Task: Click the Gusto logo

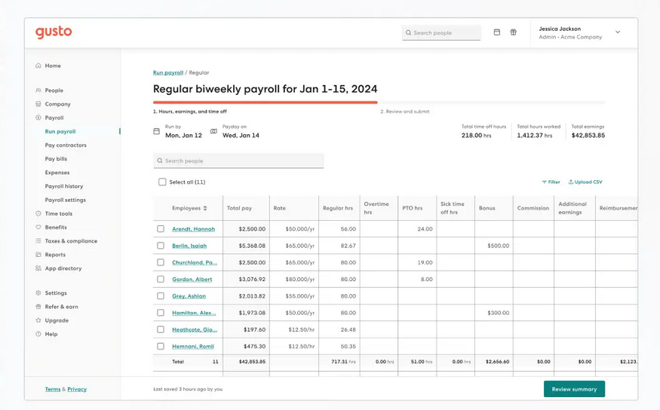Action: pos(54,32)
